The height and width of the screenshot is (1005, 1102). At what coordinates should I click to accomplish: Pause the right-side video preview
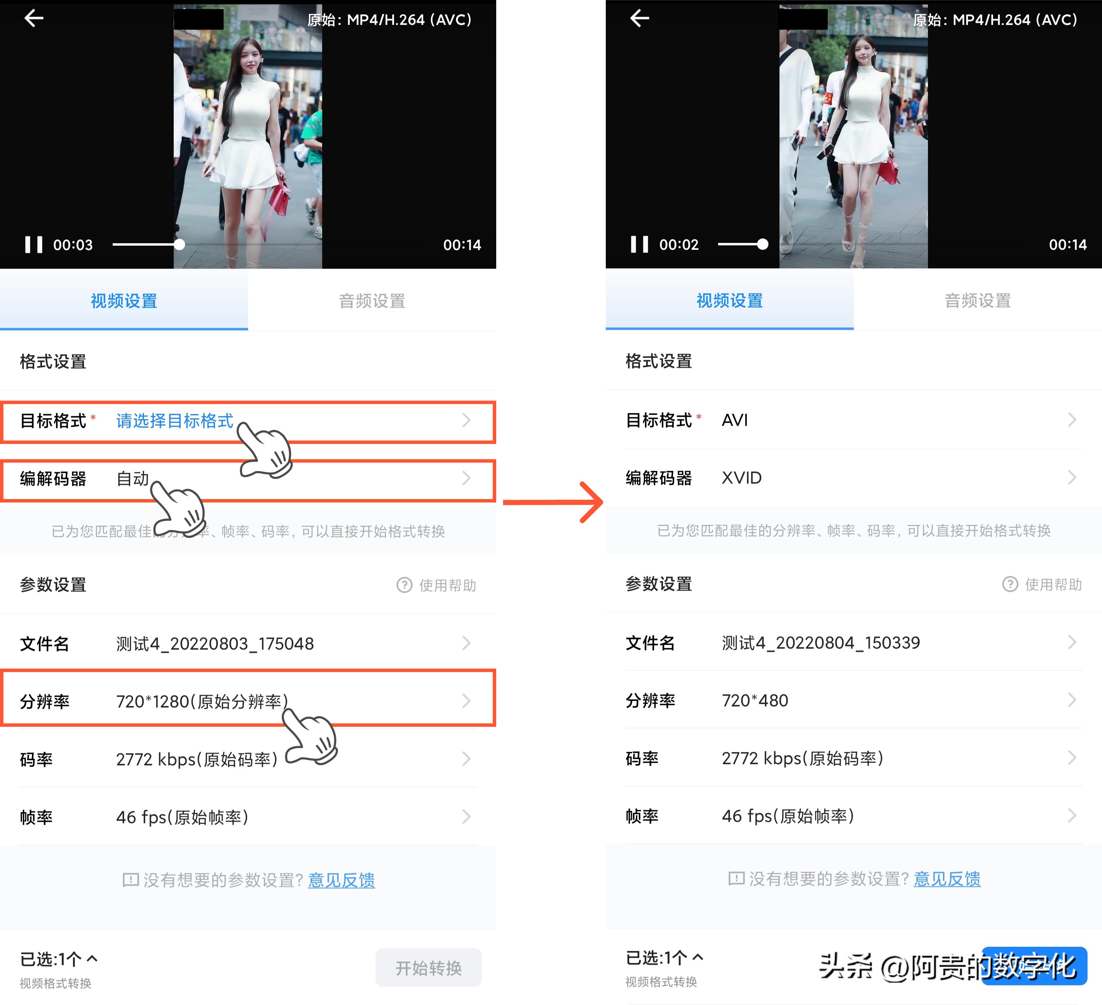(640, 245)
